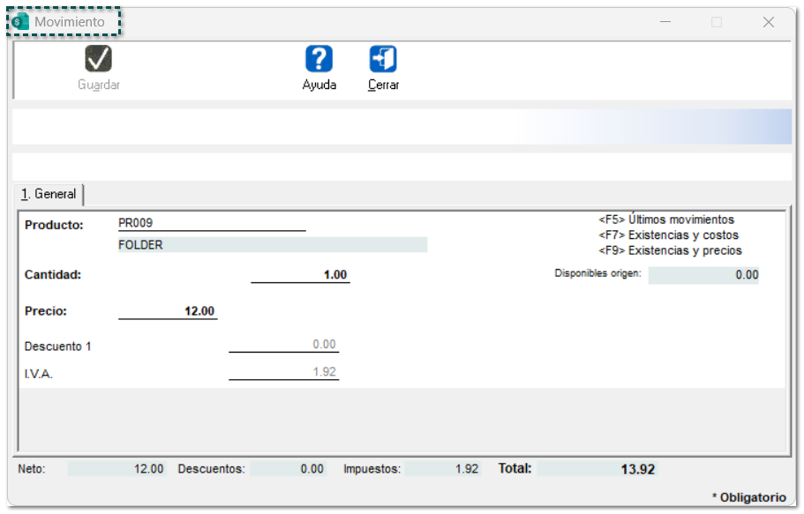Viewport: 804px width, 514px height.
Task: Click the Neto total box
Action: pos(116,469)
